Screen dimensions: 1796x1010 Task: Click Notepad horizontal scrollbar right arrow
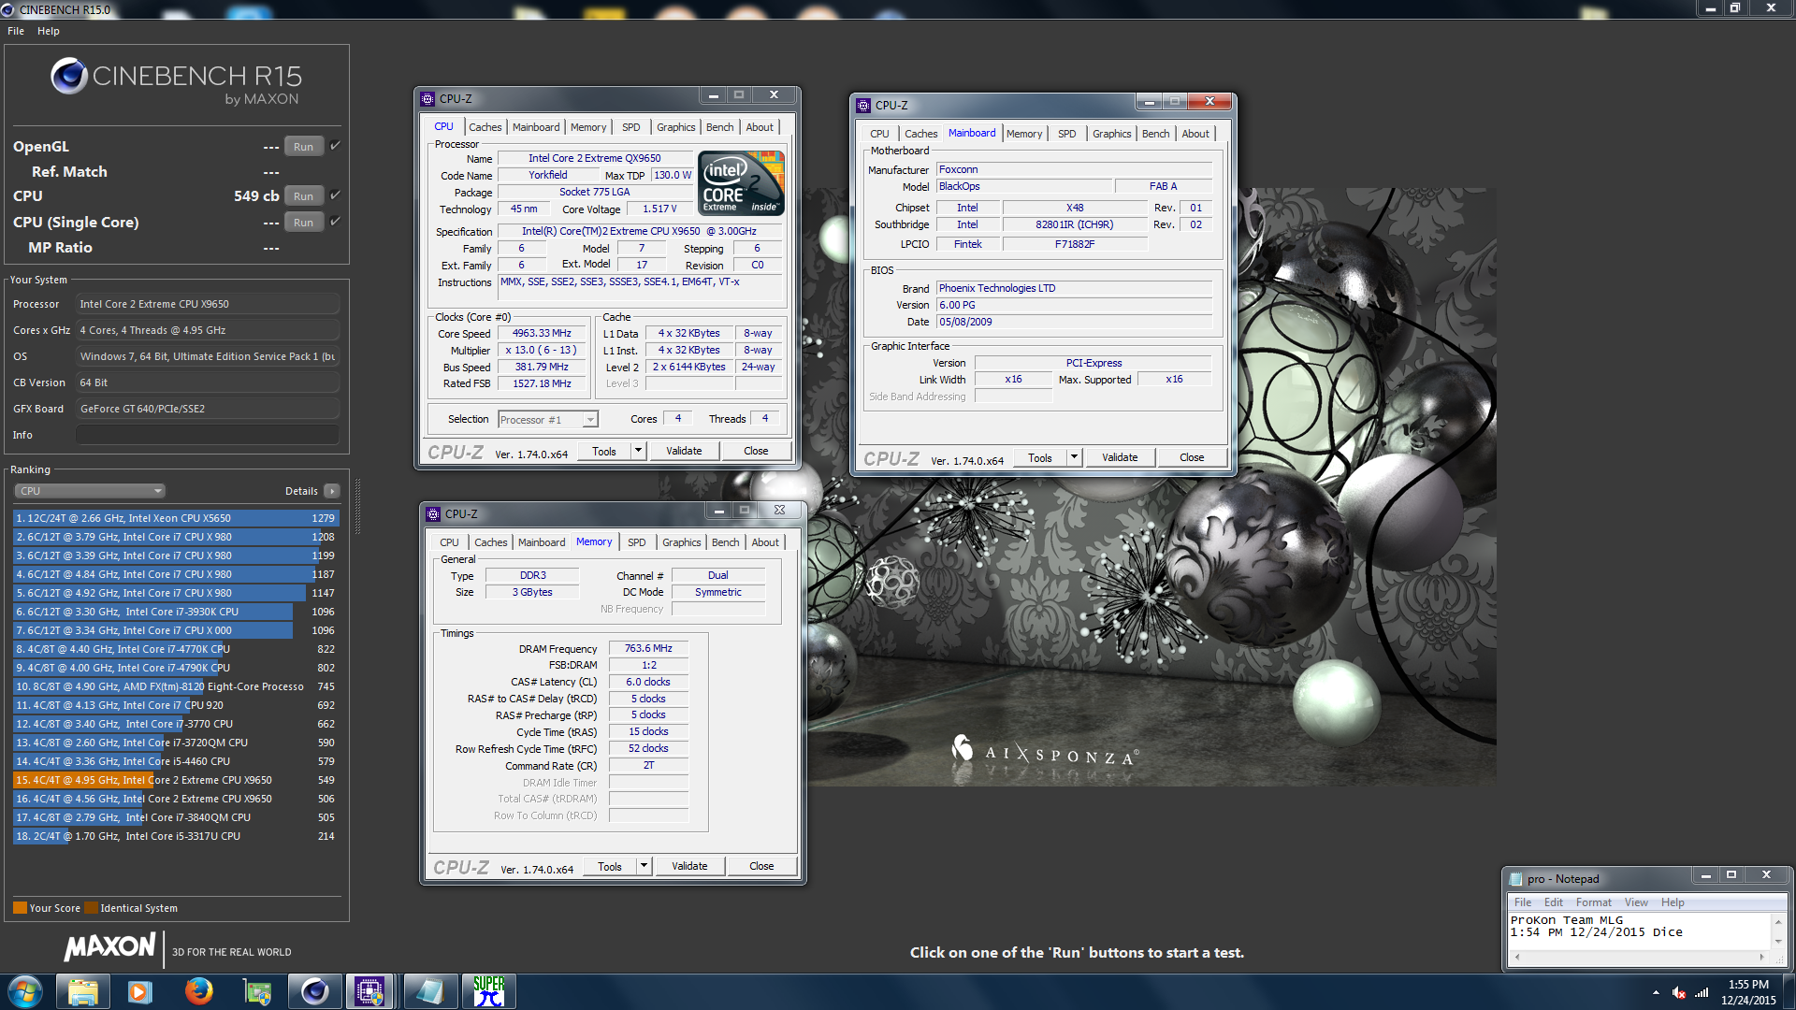click(x=1762, y=957)
